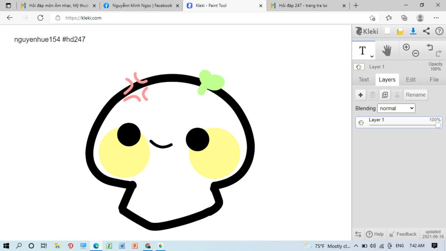446x251 pixels.
Task: Open the Feedback link
Action: pyautogui.click(x=403, y=234)
